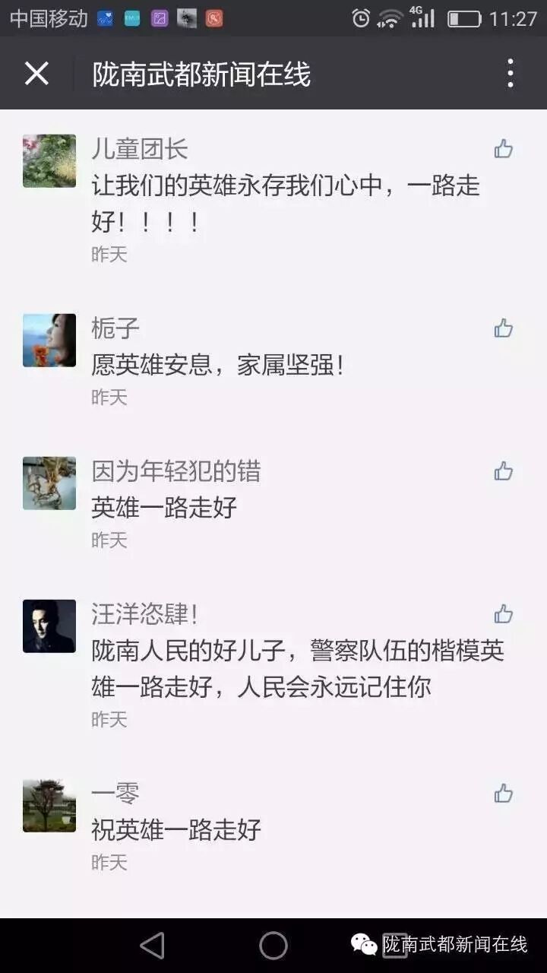View 一零's profile avatar
Viewport: 547px width, 973px height.
[49, 806]
